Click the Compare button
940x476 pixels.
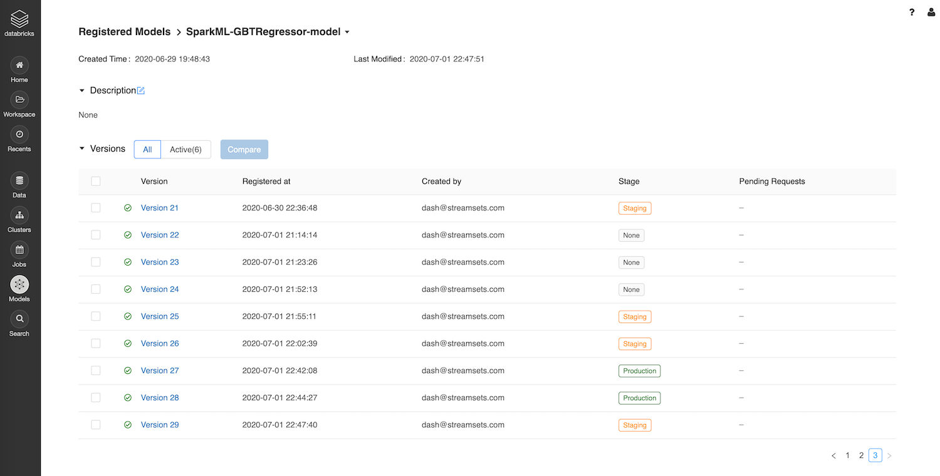tap(244, 150)
